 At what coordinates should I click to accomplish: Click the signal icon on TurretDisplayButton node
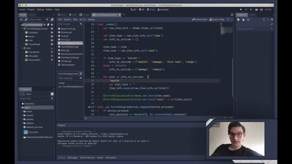45,25
